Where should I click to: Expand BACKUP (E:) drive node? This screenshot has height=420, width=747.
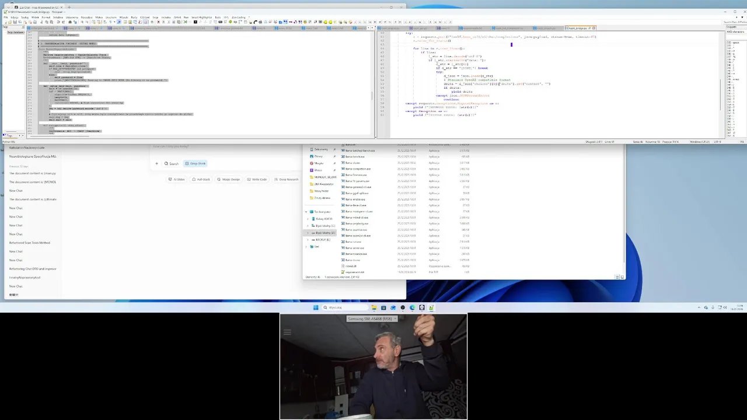click(308, 240)
